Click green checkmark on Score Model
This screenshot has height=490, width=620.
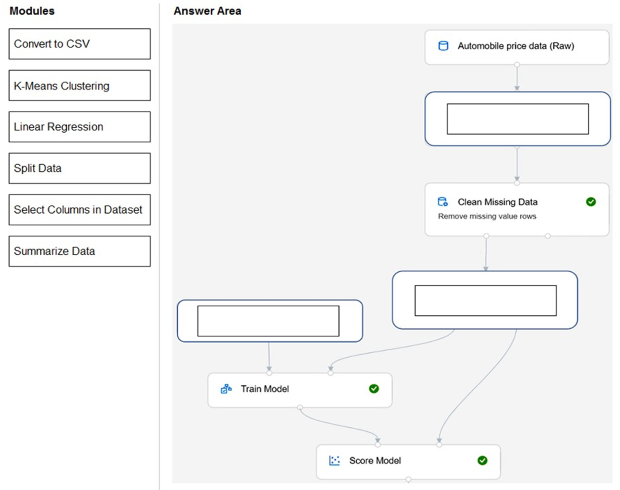[482, 460]
